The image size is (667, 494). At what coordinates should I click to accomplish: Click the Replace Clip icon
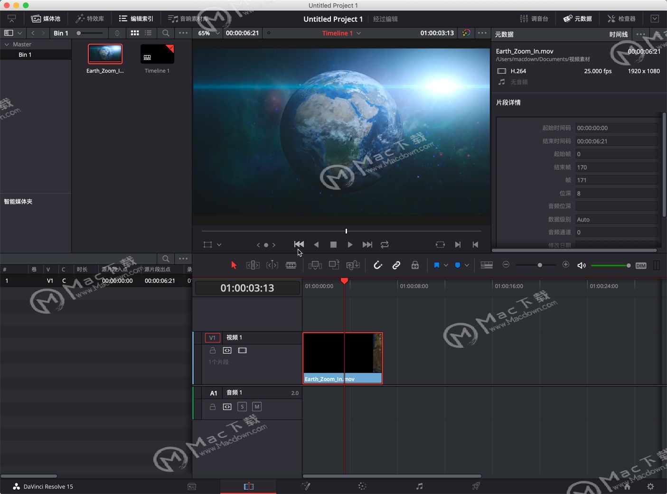[x=353, y=265]
